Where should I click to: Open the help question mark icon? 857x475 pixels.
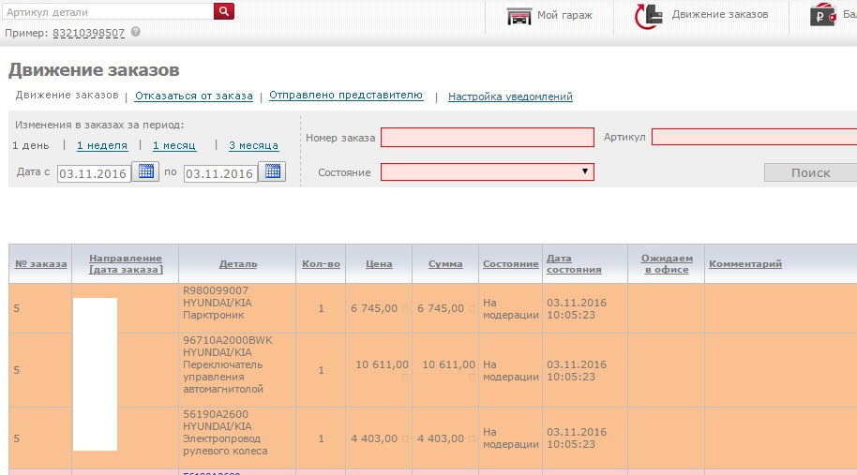click(136, 32)
